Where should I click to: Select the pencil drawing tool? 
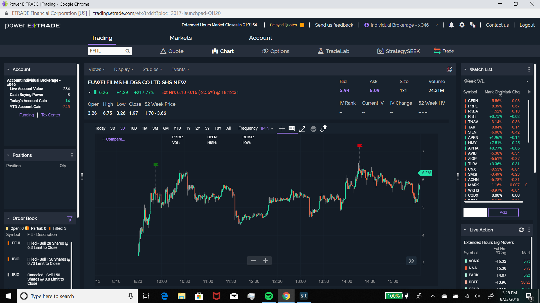pos(302,129)
